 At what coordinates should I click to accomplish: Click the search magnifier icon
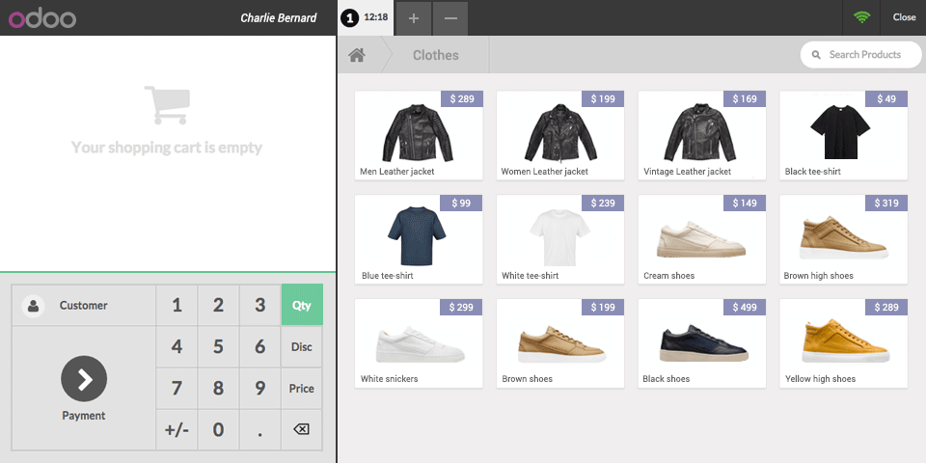817,55
